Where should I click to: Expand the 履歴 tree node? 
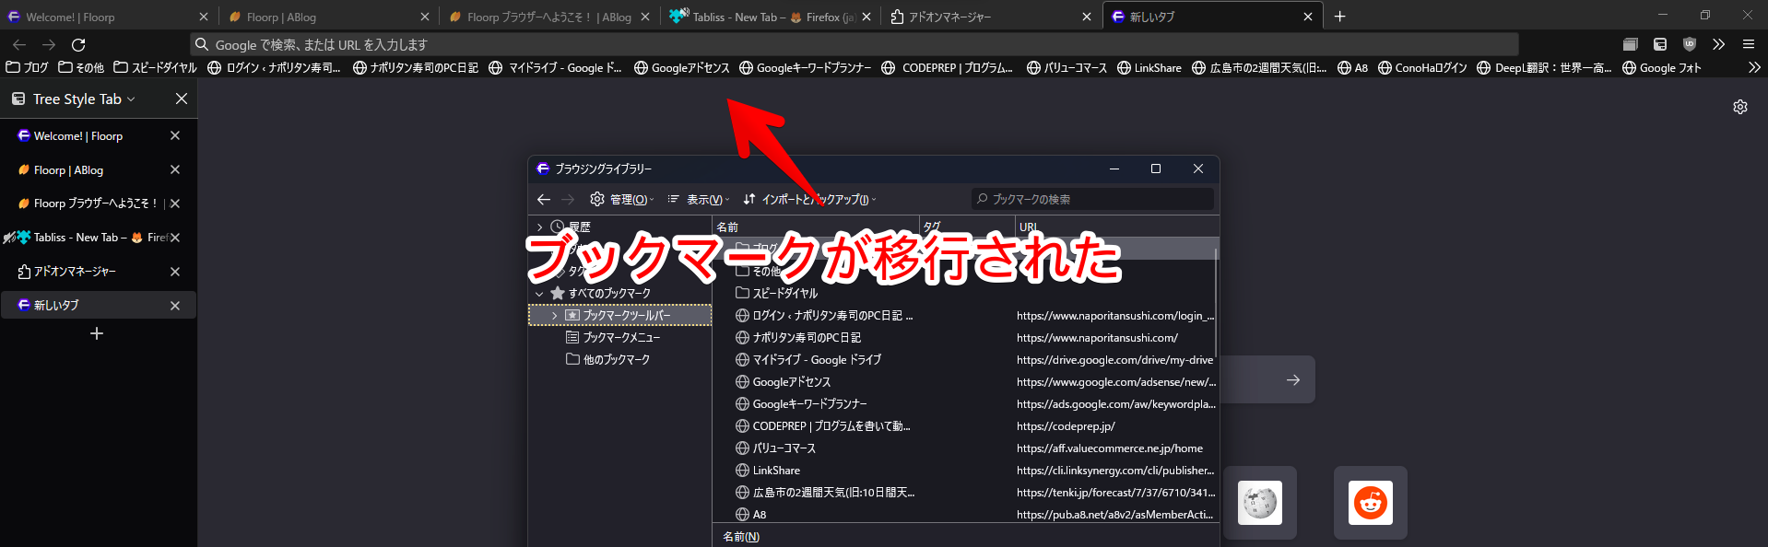click(539, 227)
